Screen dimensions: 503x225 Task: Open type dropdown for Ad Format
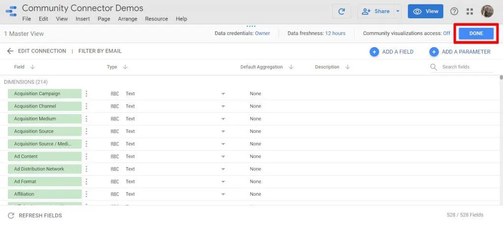pyautogui.click(x=223, y=182)
